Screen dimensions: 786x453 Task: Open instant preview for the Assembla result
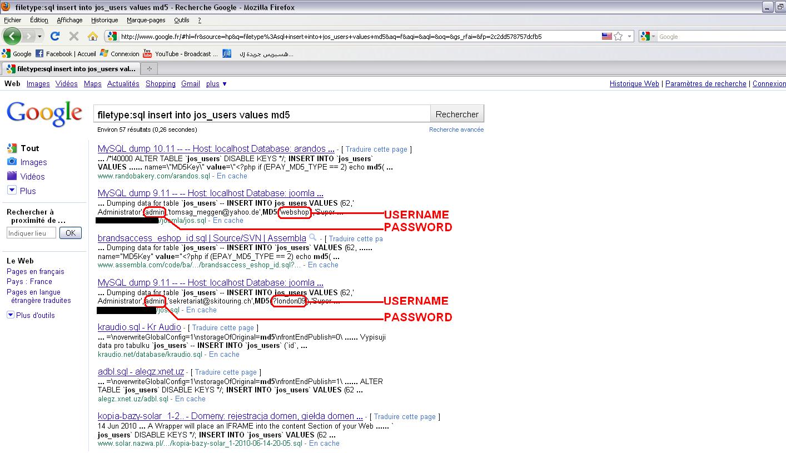pyautogui.click(x=312, y=237)
